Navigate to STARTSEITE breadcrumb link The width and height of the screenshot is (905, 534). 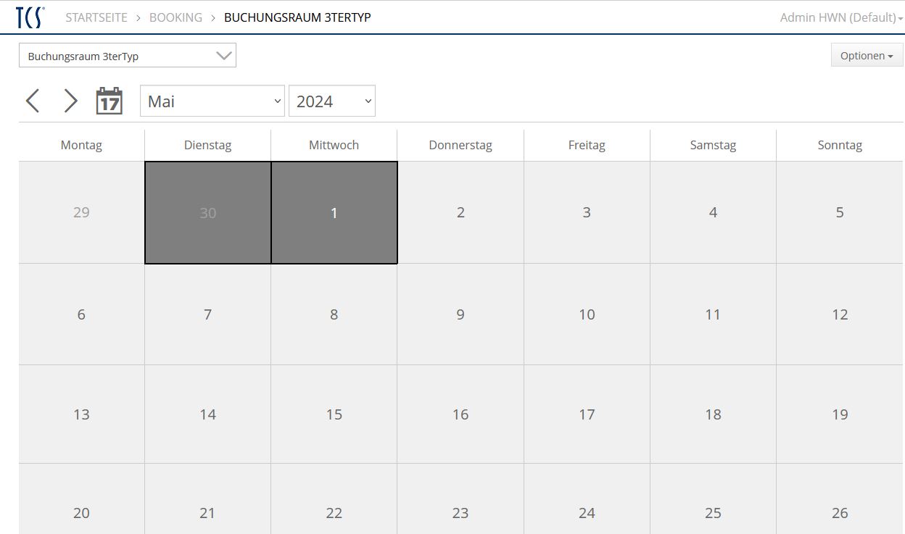point(96,17)
